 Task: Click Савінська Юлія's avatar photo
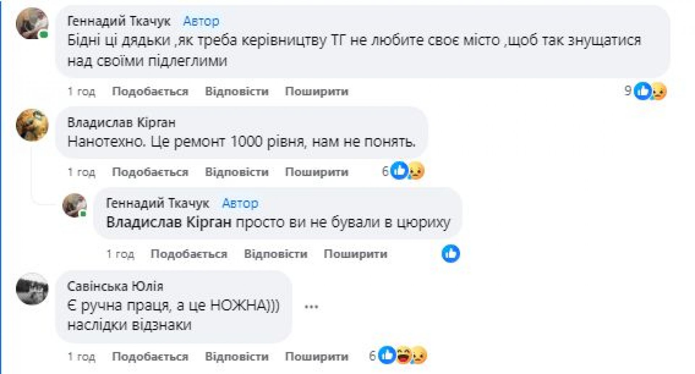coord(32,289)
